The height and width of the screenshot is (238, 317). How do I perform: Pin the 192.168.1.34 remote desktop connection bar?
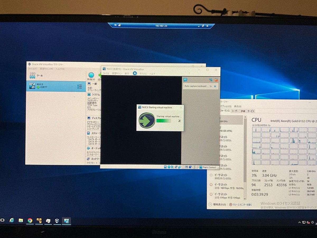115,25
